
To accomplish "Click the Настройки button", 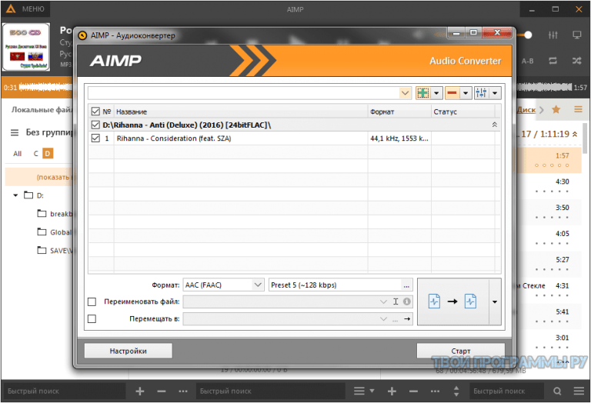I will pos(129,351).
